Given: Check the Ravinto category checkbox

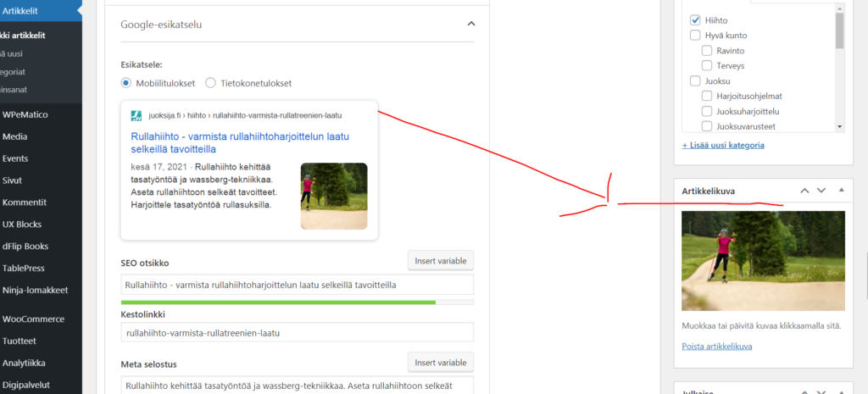Looking at the screenshot, I should click(707, 50).
